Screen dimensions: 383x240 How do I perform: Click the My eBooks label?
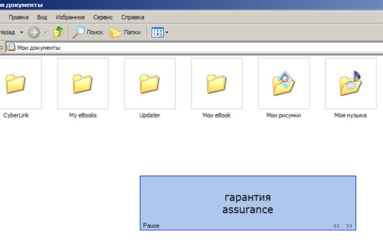pos(83,116)
